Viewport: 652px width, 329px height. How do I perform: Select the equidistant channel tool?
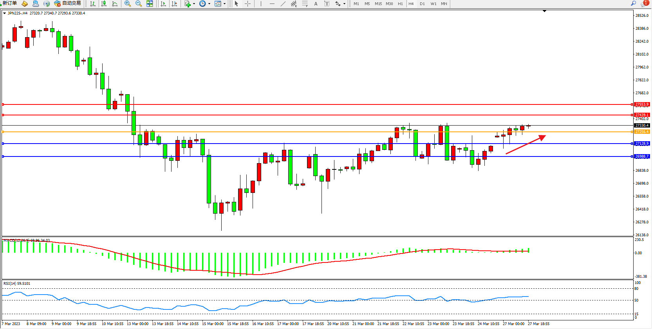pyautogui.click(x=294, y=4)
